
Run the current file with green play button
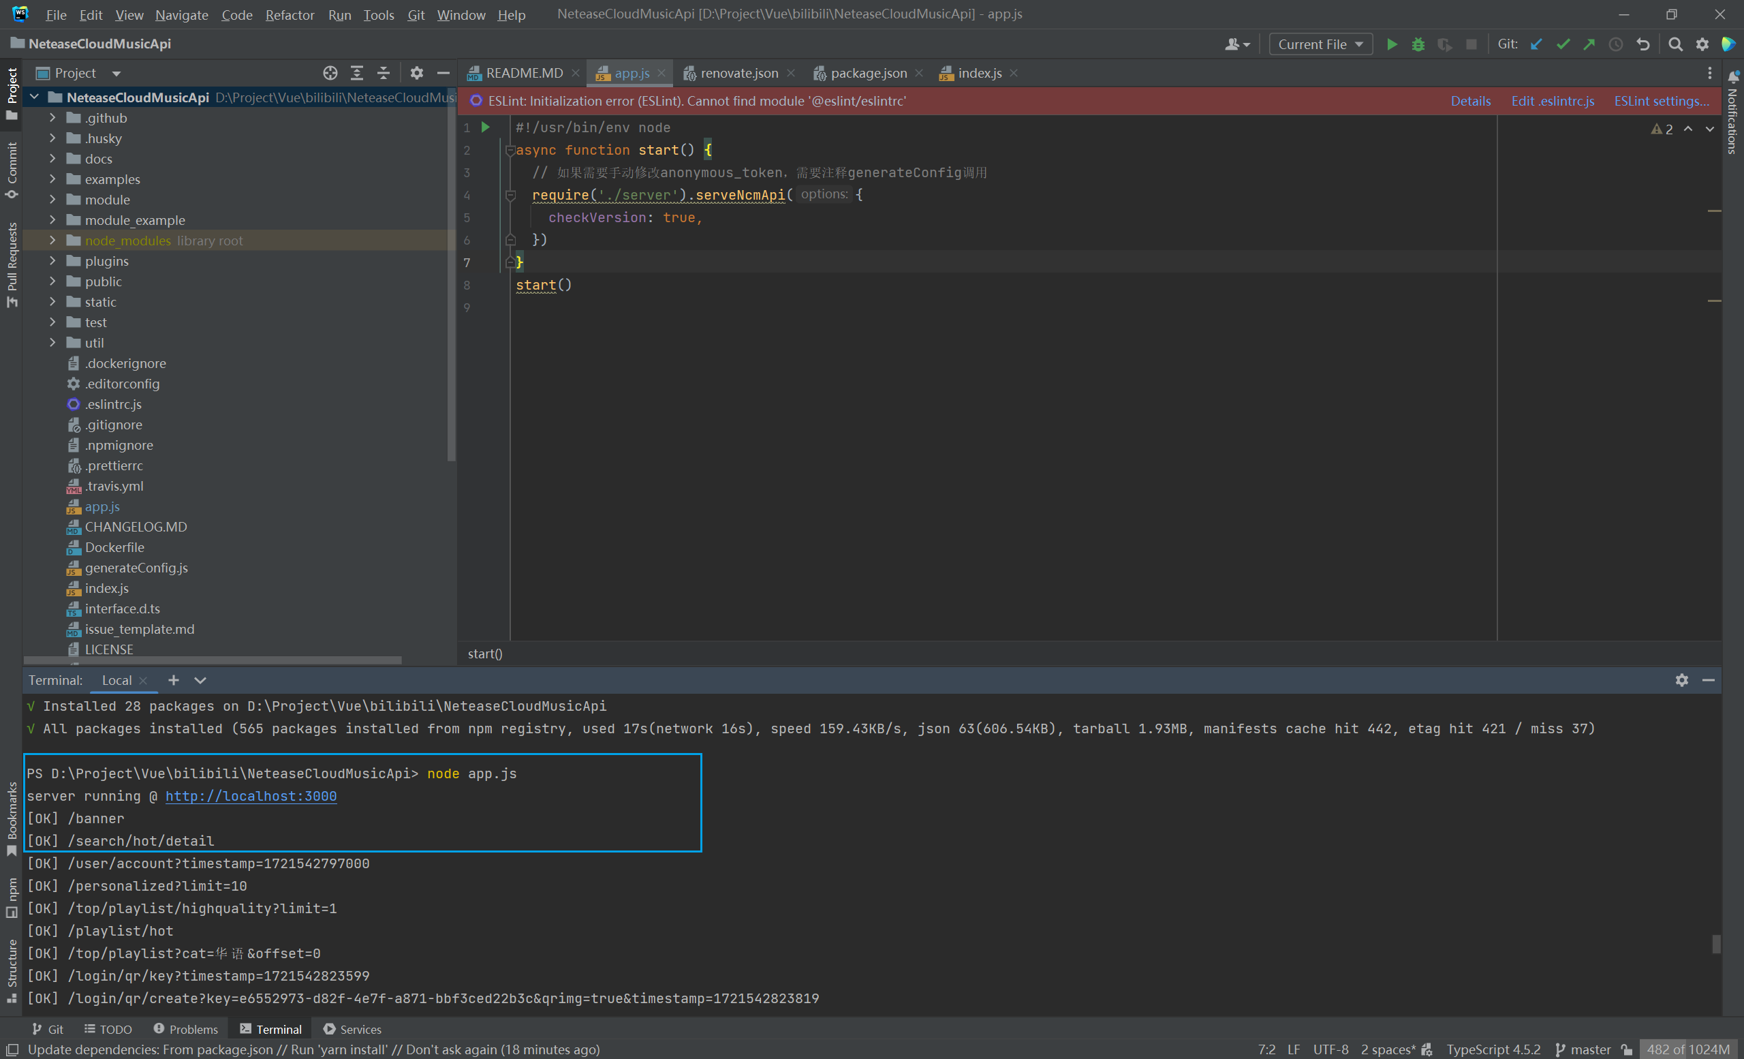[1391, 44]
